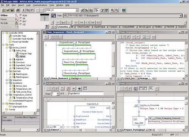This screenshot has height=137, width=189.
Task: Click the Who Active network icon beside Path
Action: tap(54, 16)
